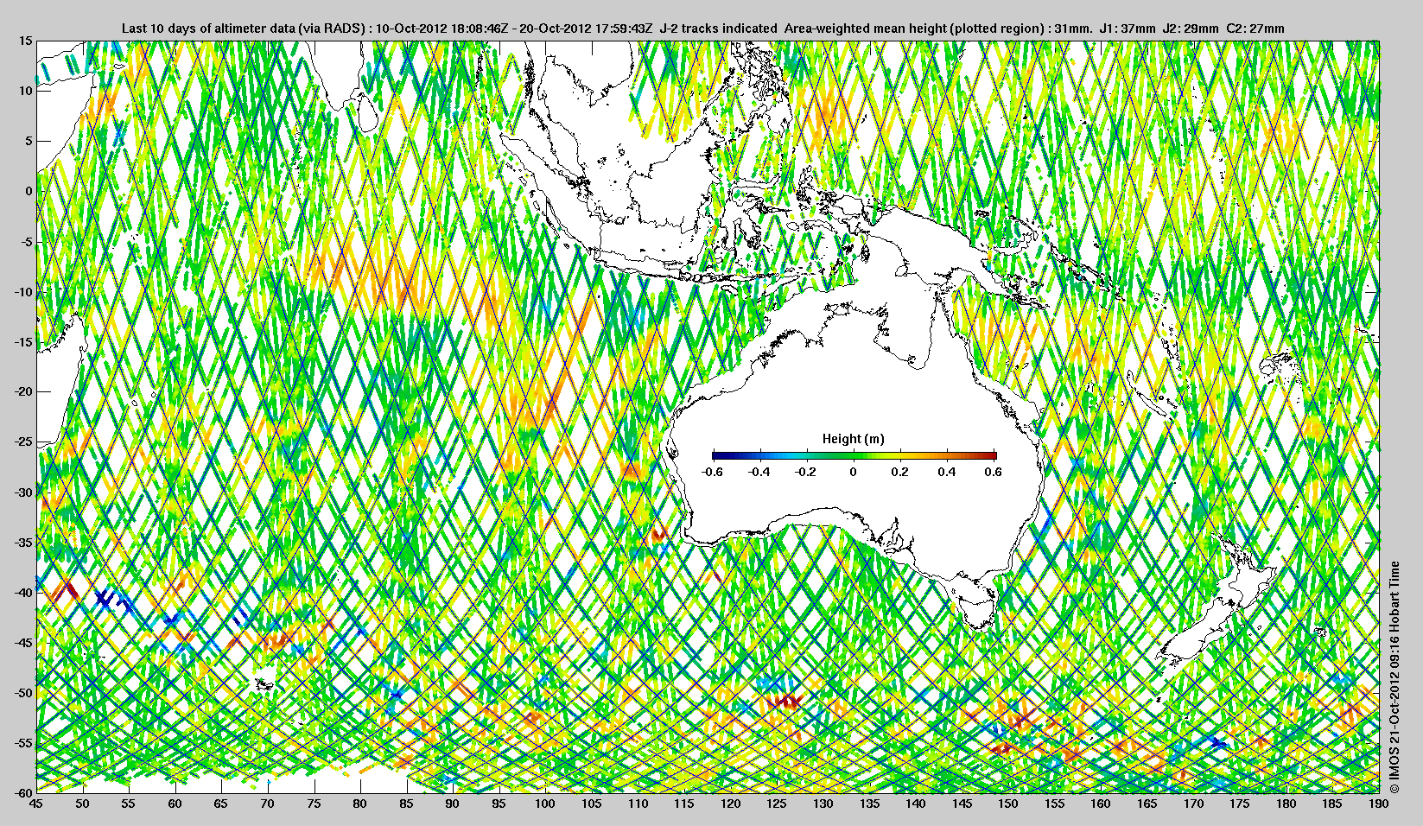
Task: Click latitude tick label -40 on left axis
Action: (x=23, y=592)
